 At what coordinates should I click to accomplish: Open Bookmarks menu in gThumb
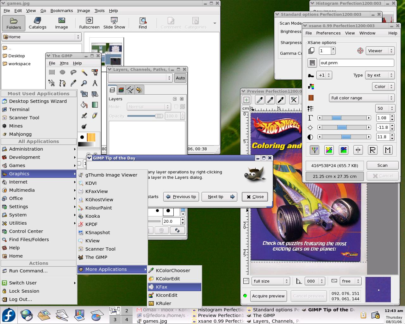pyautogui.click(x=62, y=10)
